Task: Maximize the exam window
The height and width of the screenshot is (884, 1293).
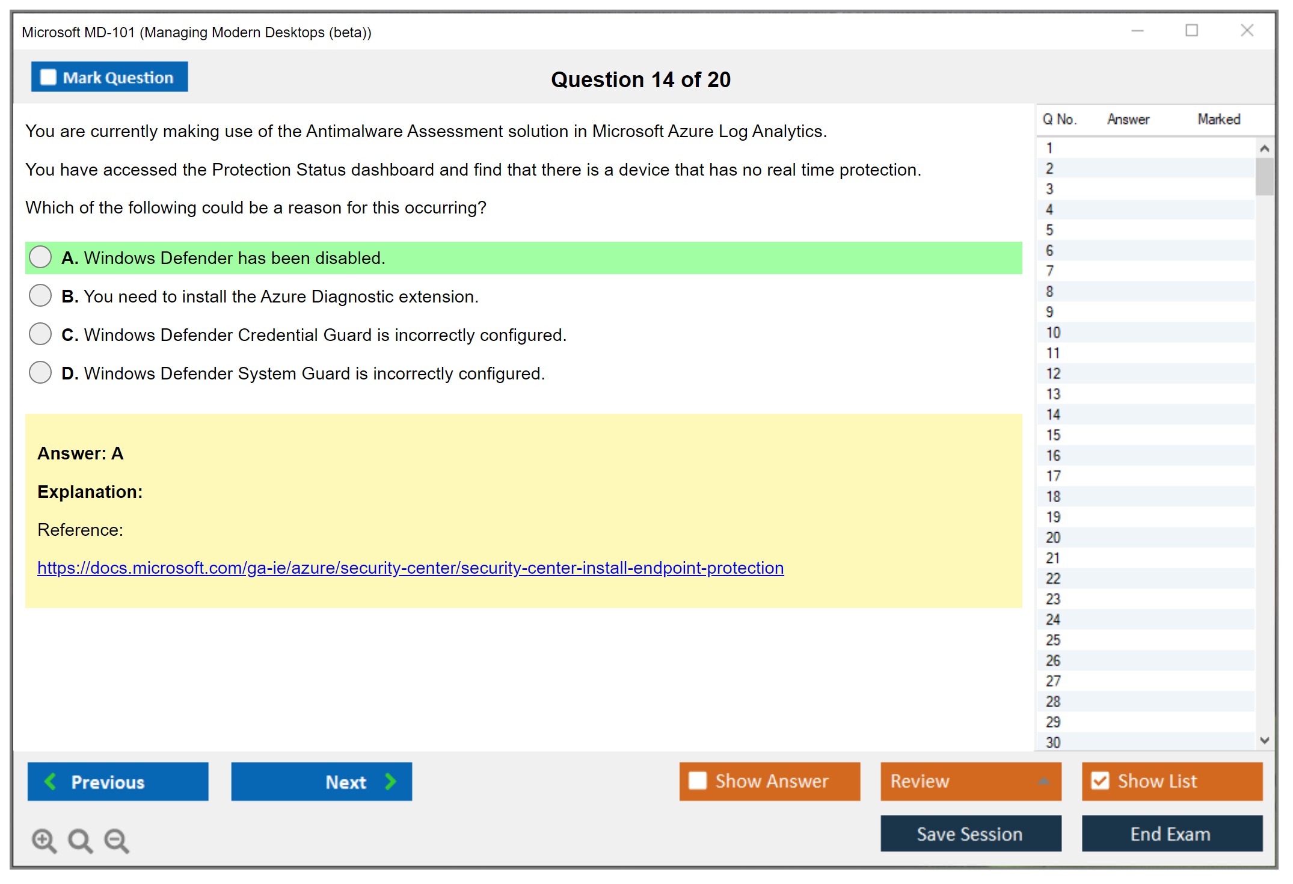Action: pos(1191,31)
